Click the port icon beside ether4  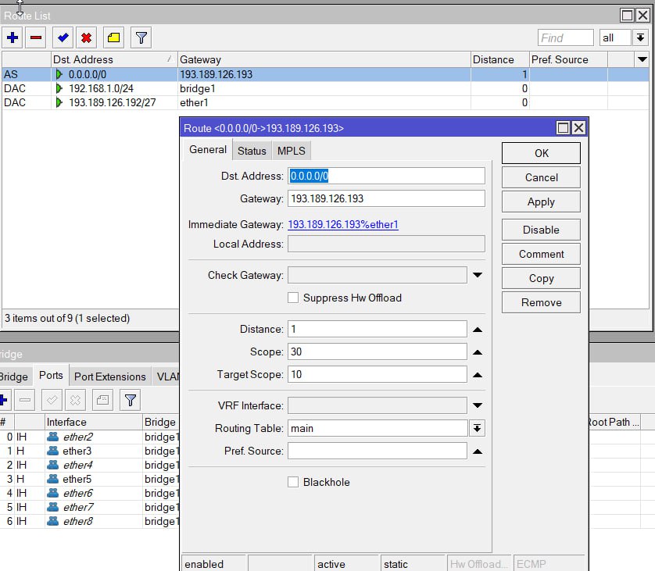point(52,465)
